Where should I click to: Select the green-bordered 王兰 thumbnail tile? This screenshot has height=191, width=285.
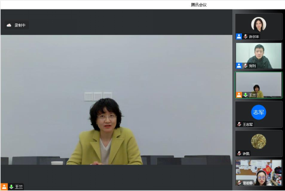click(x=258, y=85)
